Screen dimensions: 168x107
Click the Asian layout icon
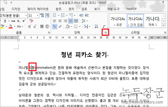[x=86, y=26]
